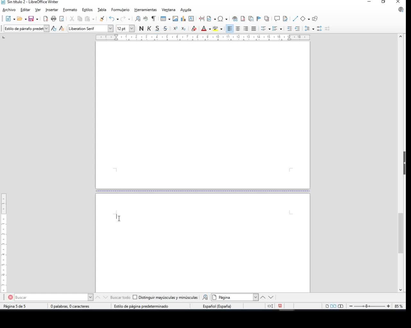This screenshot has height=328, width=411.
Task: Toggle bold formatting N button
Action: (x=141, y=29)
